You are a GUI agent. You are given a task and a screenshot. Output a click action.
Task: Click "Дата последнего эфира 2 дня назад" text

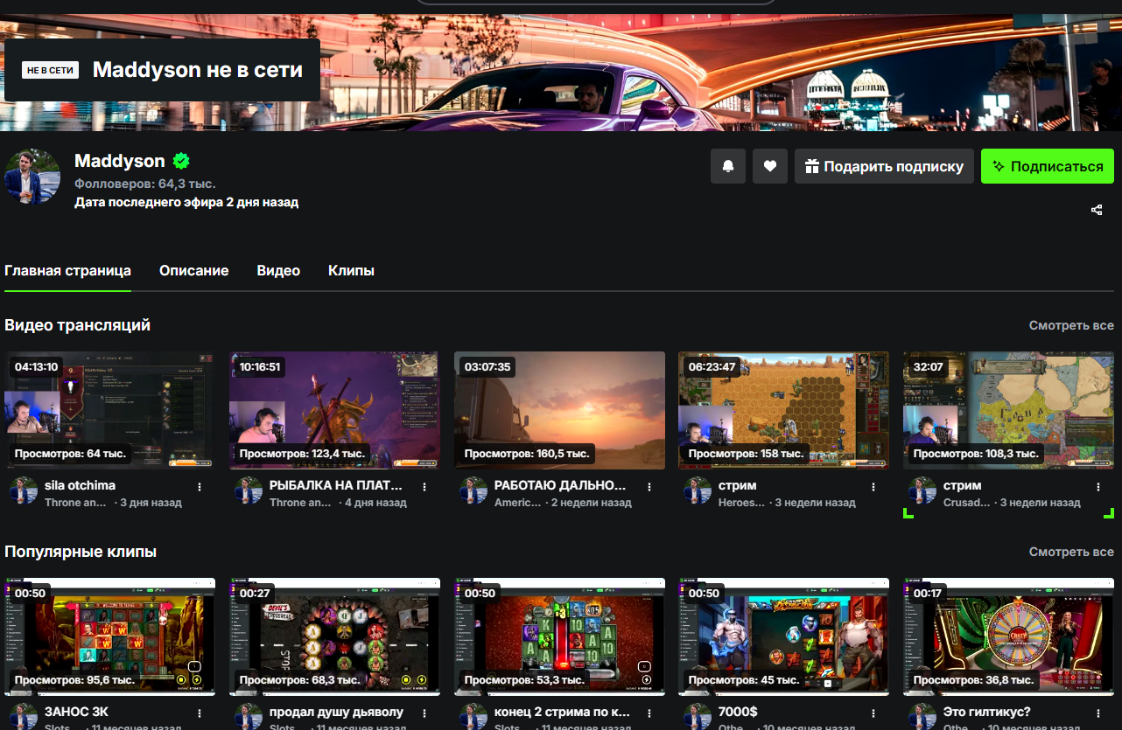tap(186, 202)
